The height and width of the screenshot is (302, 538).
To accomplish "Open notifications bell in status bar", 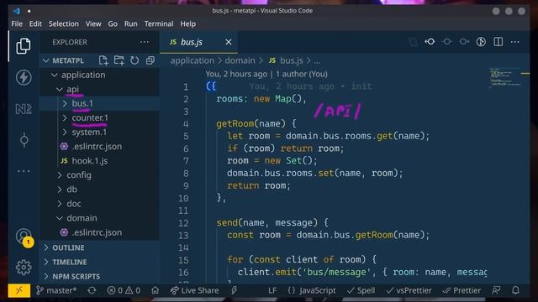I will (515, 290).
